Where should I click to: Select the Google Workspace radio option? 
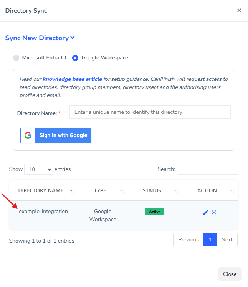pos(75,58)
